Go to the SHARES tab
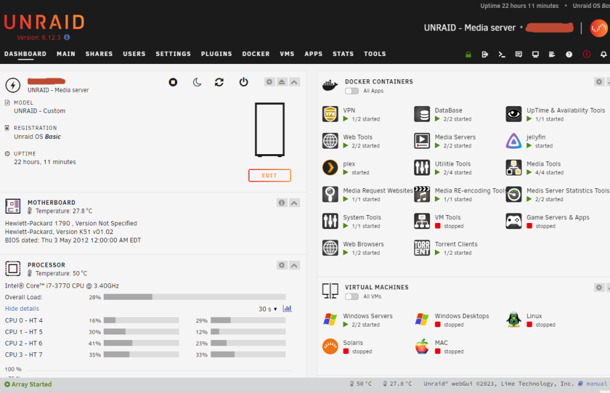Screen dimensions: 610x393 pos(99,54)
